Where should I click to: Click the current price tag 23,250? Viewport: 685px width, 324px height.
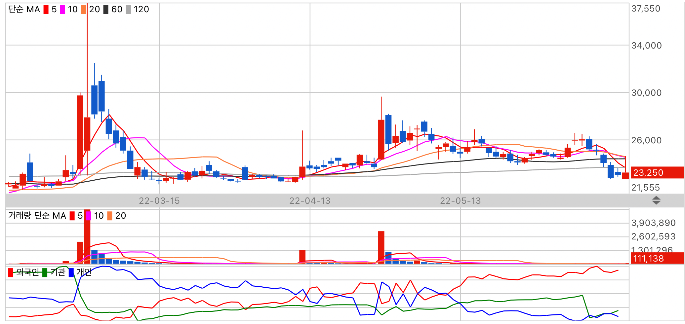pyautogui.click(x=657, y=173)
